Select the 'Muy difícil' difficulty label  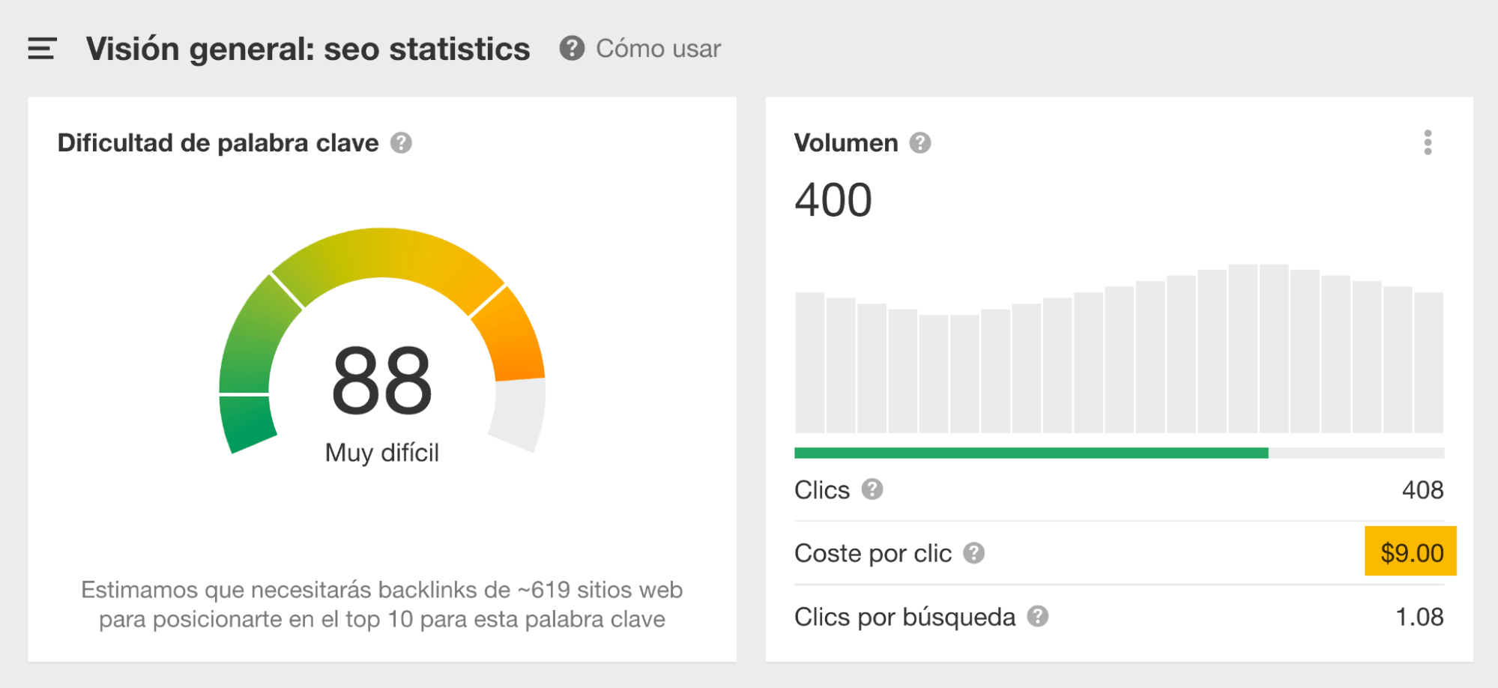tap(382, 452)
